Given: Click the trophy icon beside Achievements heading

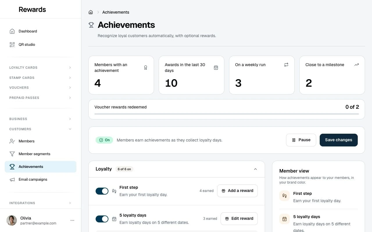Looking at the screenshot, I should [91, 25].
